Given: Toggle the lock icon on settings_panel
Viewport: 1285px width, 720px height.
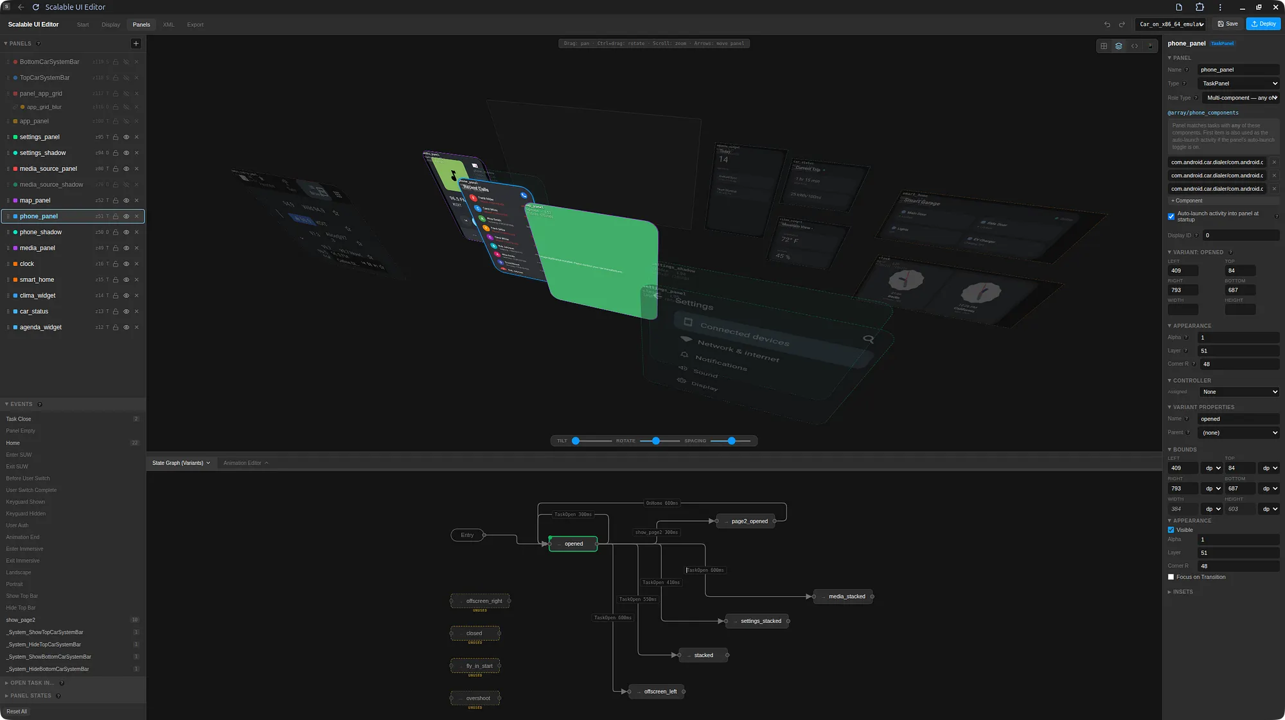Looking at the screenshot, I should [116, 137].
